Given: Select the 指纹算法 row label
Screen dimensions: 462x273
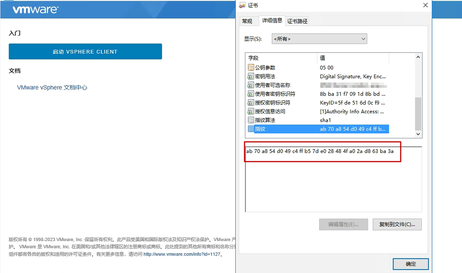Looking at the screenshot, I should [x=265, y=120].
